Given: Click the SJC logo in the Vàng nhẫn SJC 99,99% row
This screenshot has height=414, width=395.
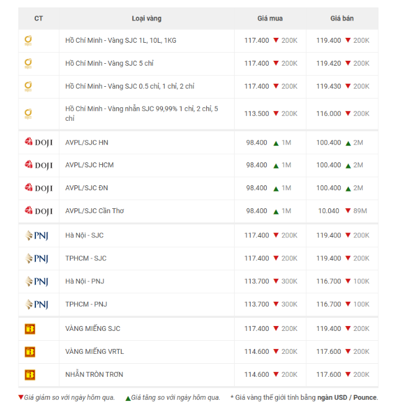Looking at the screenshot, I should (x=28, y=114).
